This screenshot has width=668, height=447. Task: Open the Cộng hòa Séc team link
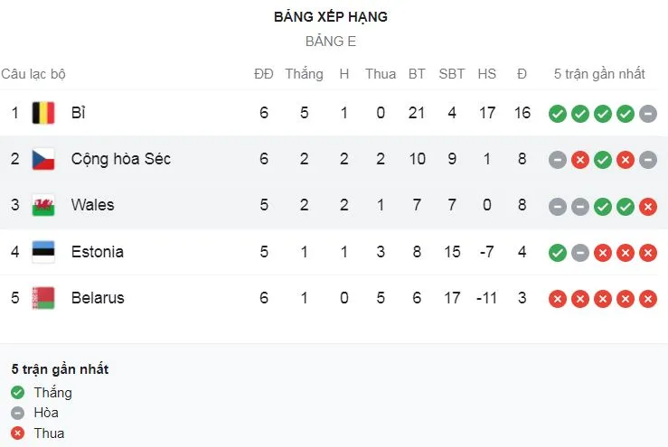pos(120,159)
